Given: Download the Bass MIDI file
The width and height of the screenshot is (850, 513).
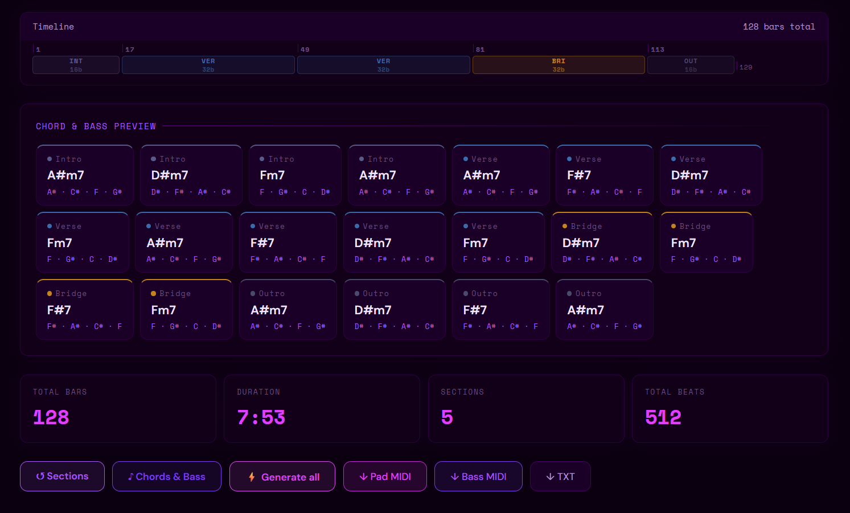Looking at the screenshot, I should 478,476.
